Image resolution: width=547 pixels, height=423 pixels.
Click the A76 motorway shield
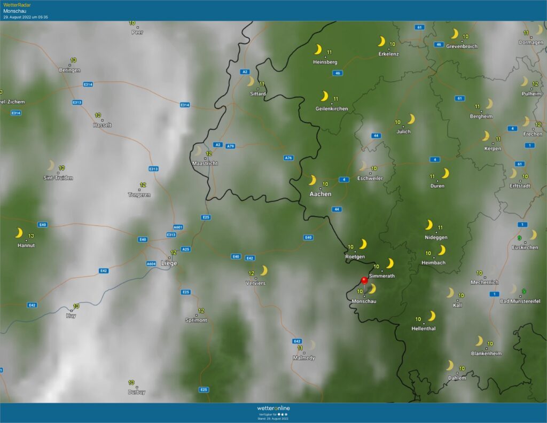click(x=288, y=158)
